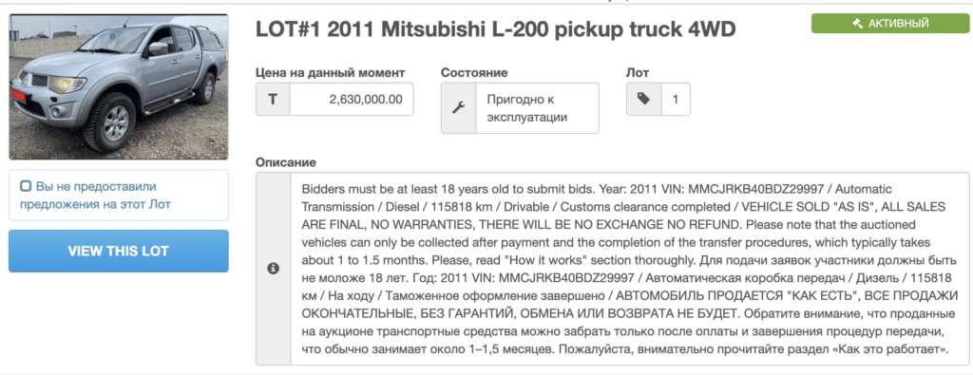Image resolution: width=973 pixels, height=375 pixels.
Task: Click the 'Состояние' heading
Action: tap(474, 72)
